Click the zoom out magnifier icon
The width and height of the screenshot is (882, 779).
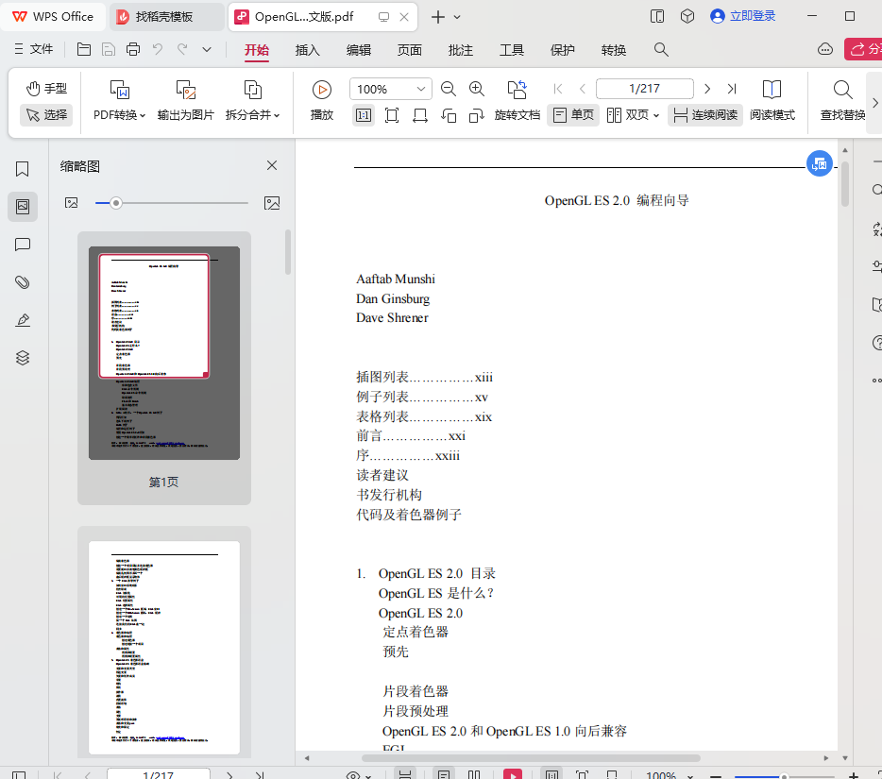[x=449, y=89]
